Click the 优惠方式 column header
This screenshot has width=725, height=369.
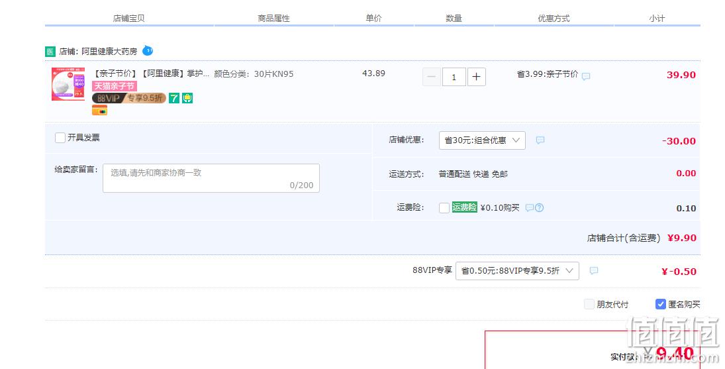(554, 18)
